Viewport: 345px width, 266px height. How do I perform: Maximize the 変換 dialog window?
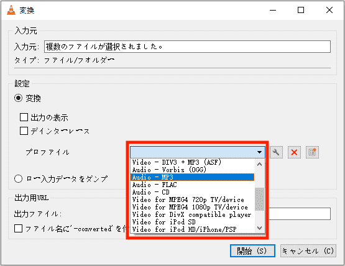301,10
